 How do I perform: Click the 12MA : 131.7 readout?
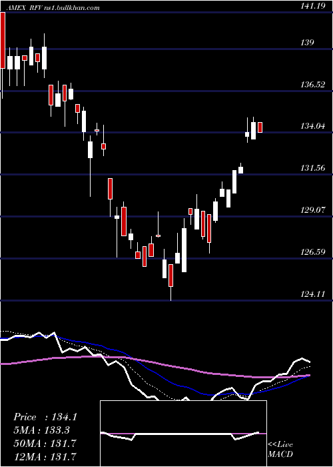pyautogui.click(x=45, y=456)
